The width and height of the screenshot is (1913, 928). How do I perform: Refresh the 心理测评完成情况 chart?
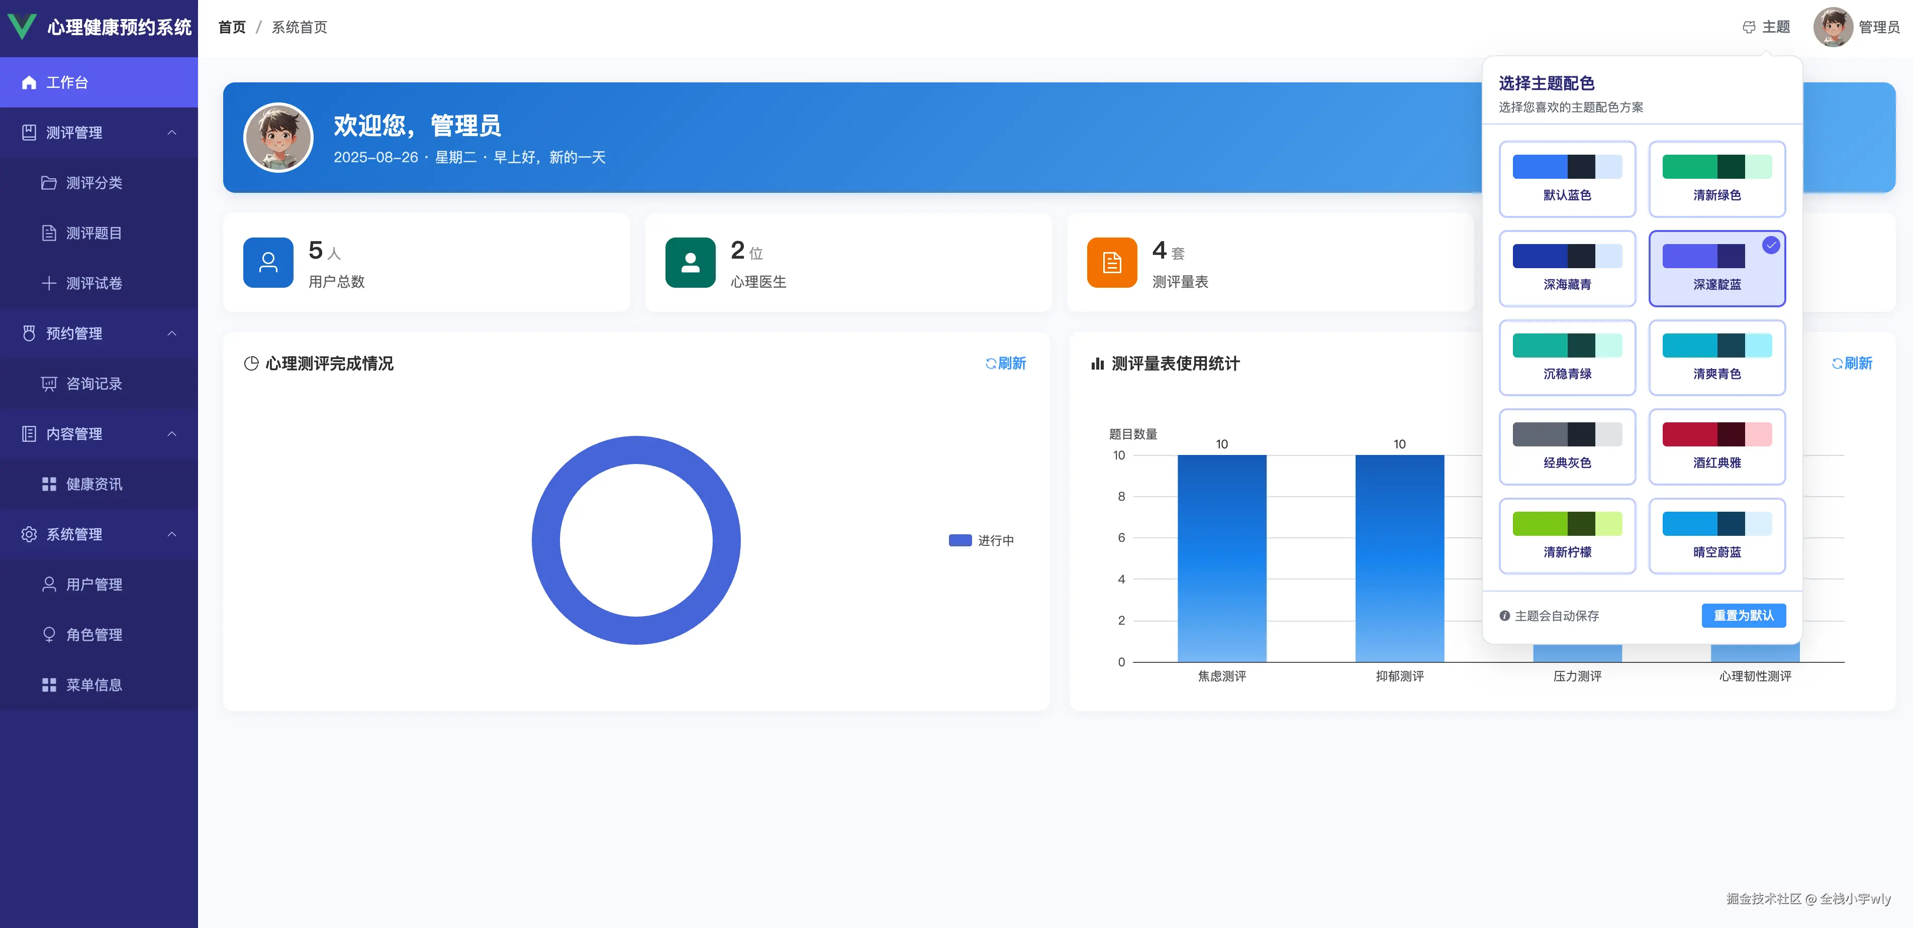click(1006, 364)
